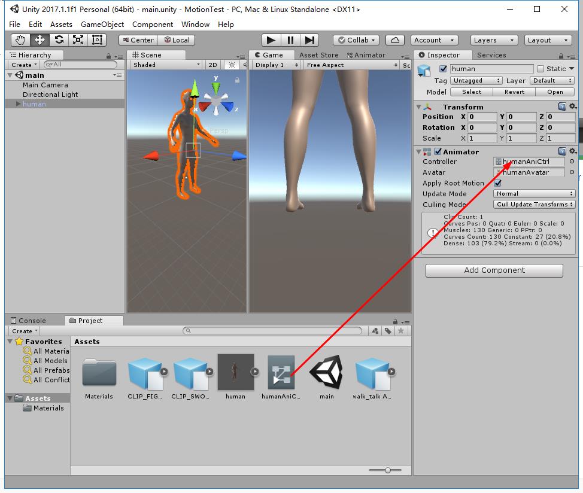Open the Layout dropdown

pyautogui.click(x=548, y=39)
